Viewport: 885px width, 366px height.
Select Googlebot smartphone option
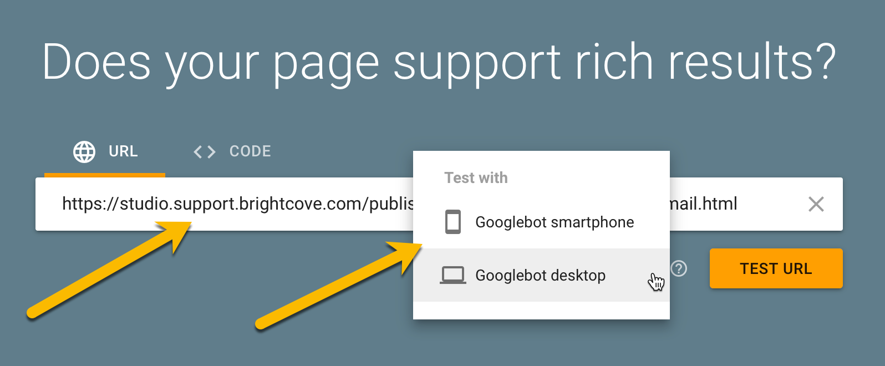554,222
